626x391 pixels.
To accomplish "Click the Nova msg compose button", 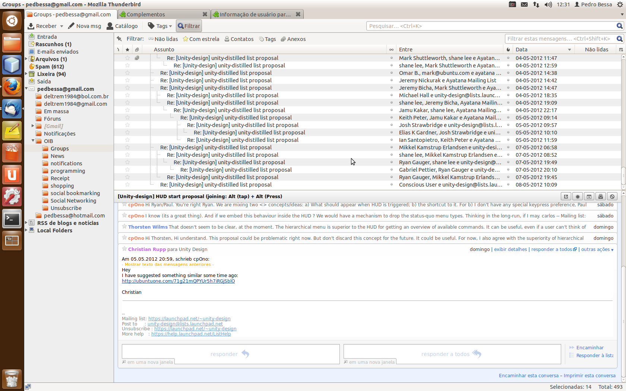I will pos(85,26).
